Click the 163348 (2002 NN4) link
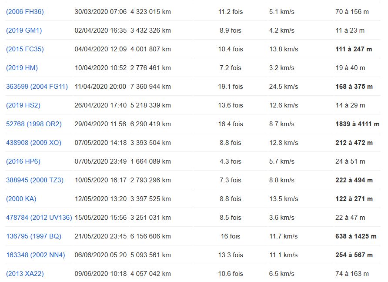This screenshot has width=388, height=282. [36, 255]
